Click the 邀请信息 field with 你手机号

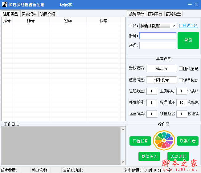[x=162, y=80]
